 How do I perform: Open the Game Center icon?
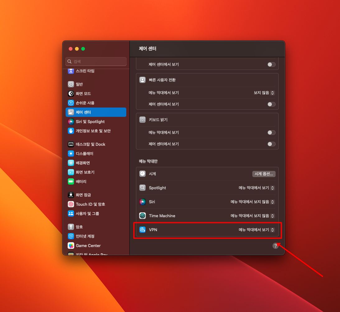point(71,245)
